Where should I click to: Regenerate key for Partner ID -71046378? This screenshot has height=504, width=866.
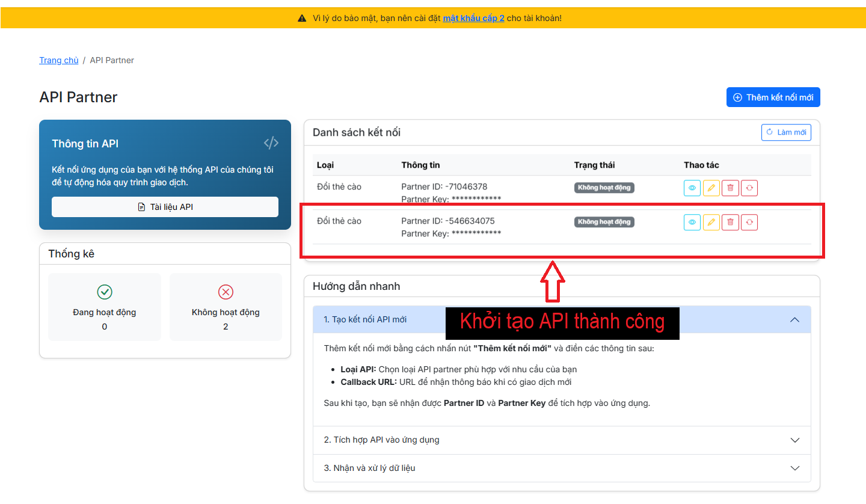749,188
